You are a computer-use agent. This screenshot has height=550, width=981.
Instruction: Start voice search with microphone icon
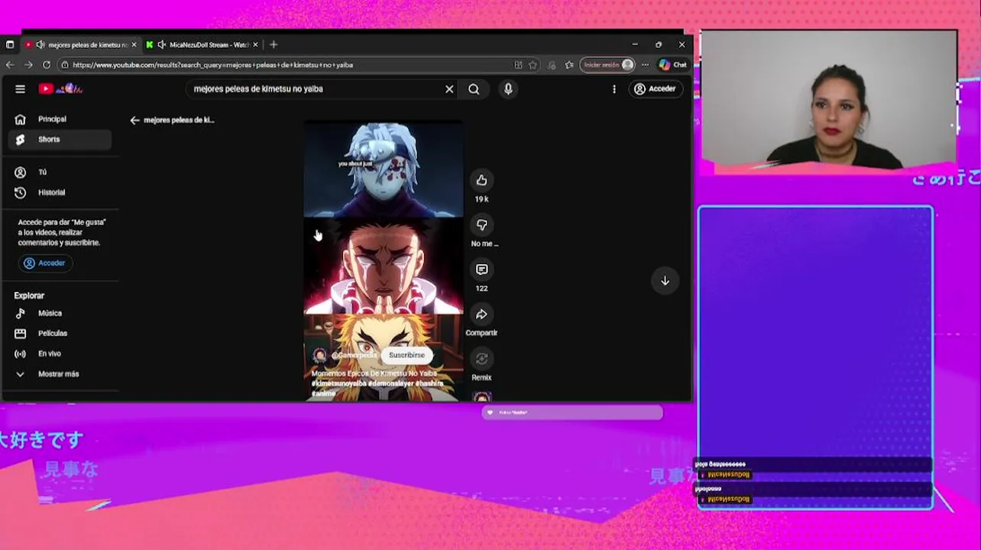[508, 89]
